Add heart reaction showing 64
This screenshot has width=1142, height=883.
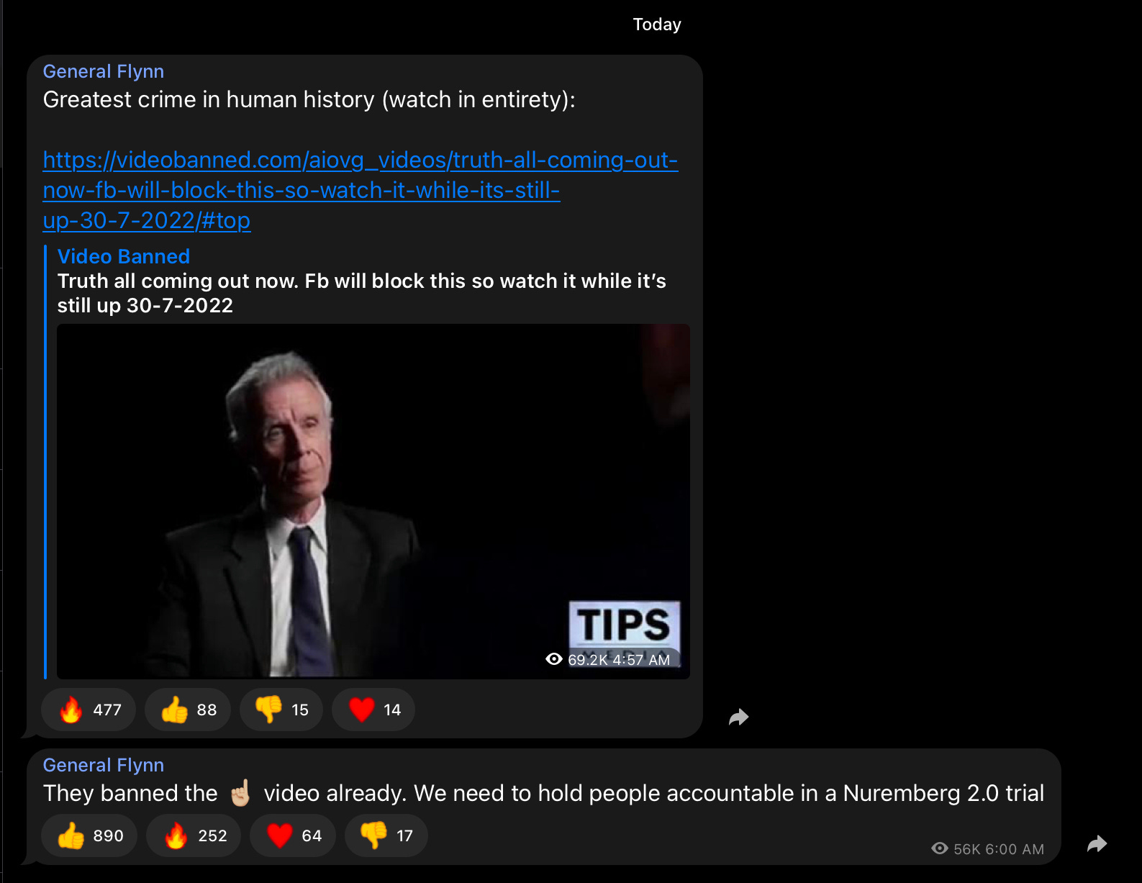(x=293, y=836)
